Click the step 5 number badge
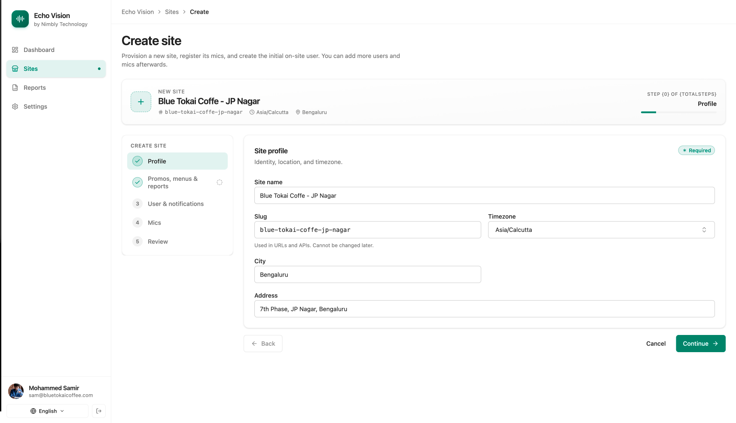The height and width of the screenshot is (423, 736). coord(137,241)
